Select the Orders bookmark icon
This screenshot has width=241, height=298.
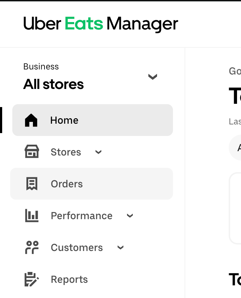point(32,184)
